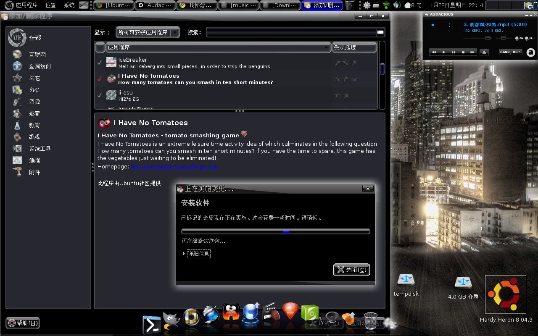Skip to next track in Audacious
The height and width of the screenshot is (336, 538).
pyautogui.click(x=472, y=52)
